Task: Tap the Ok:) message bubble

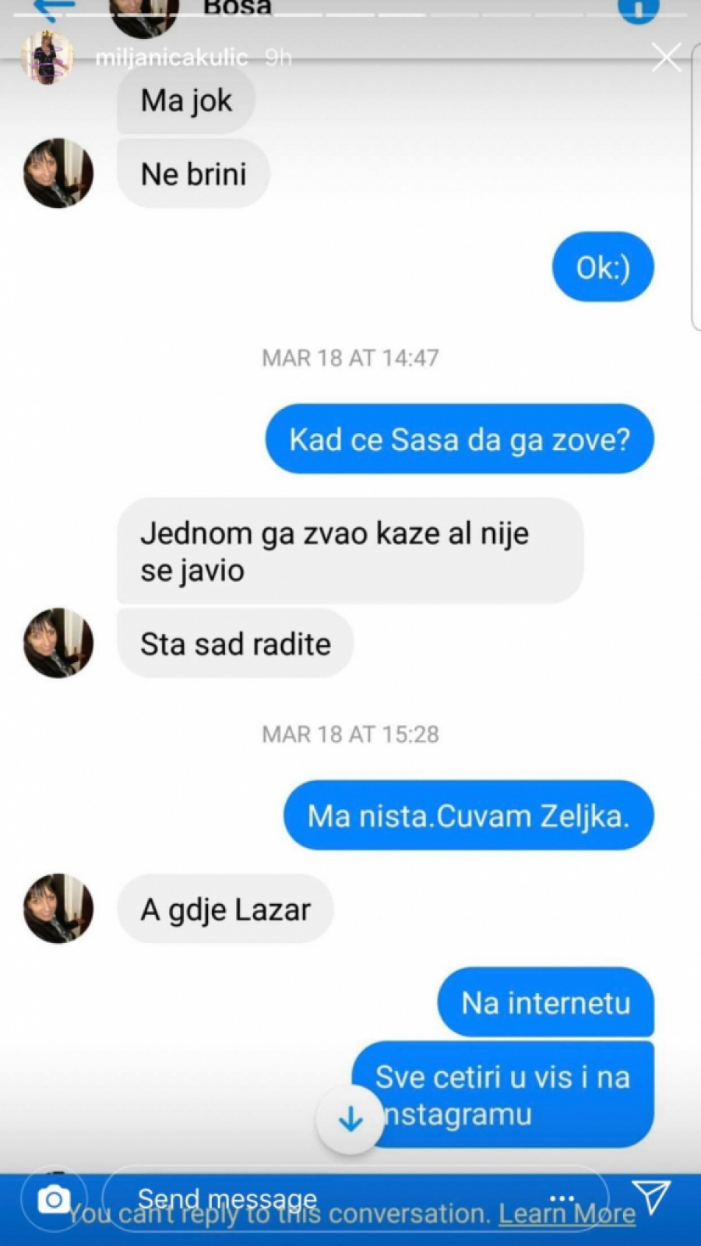Action: pos(603,266)
